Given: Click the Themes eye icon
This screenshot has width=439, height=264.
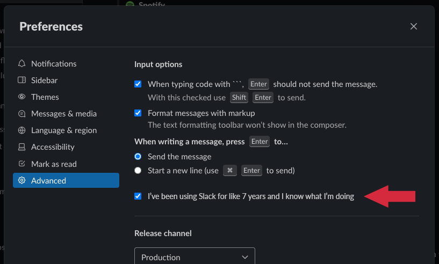Looking at the screenshot, I should 22,97.
